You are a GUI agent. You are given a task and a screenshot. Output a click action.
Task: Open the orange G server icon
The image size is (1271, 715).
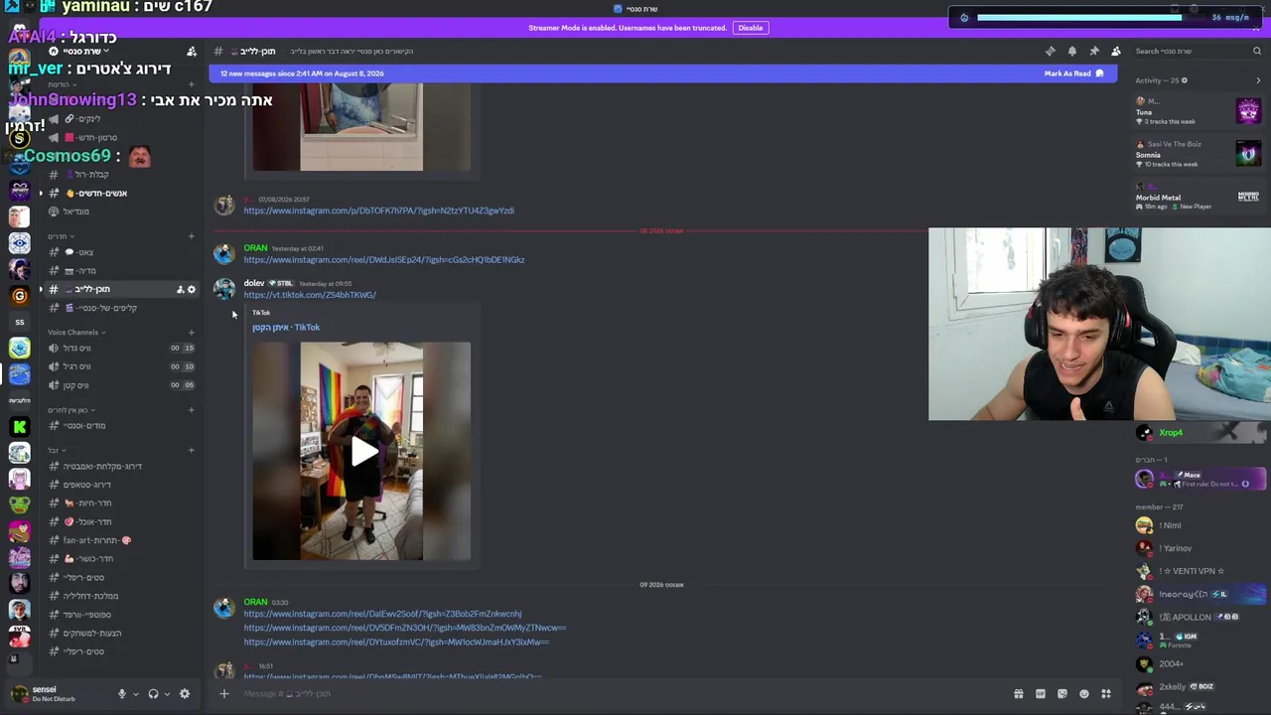tap(19, 296)
